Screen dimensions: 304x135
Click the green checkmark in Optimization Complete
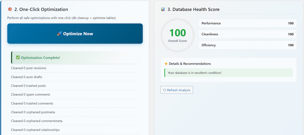(18, 57)
